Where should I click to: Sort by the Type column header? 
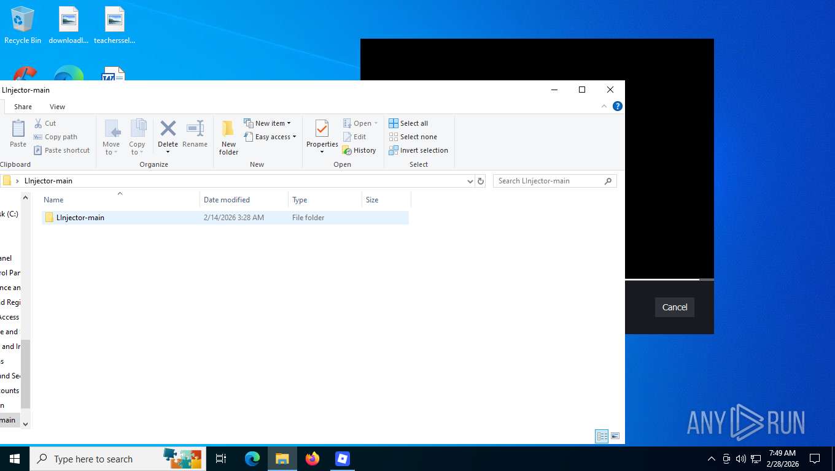325,200
